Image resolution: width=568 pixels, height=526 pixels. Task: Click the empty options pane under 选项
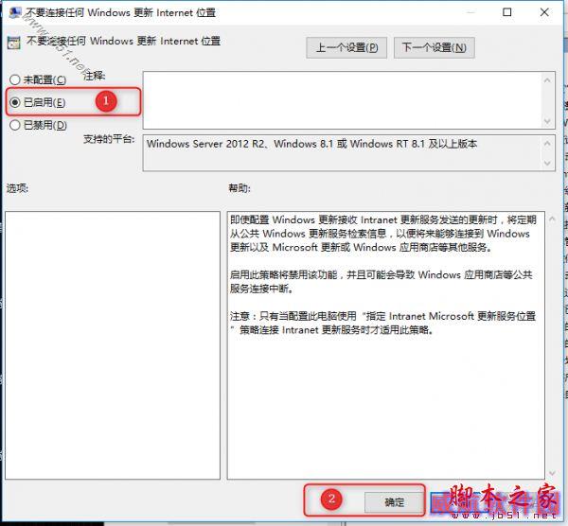[x=113, y=345]
